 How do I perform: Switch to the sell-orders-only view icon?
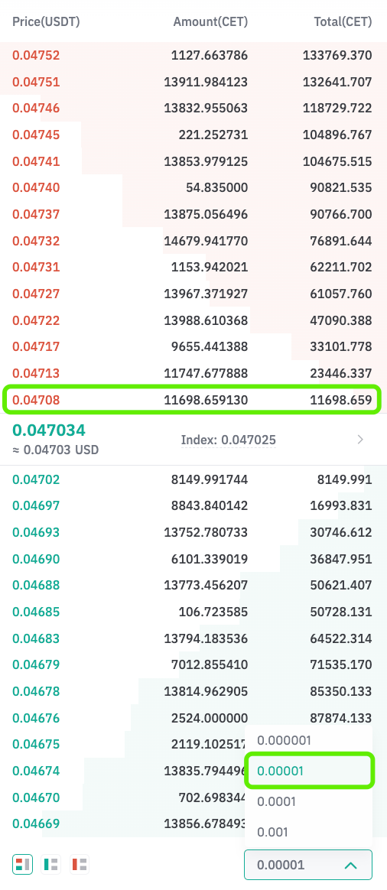80,865
